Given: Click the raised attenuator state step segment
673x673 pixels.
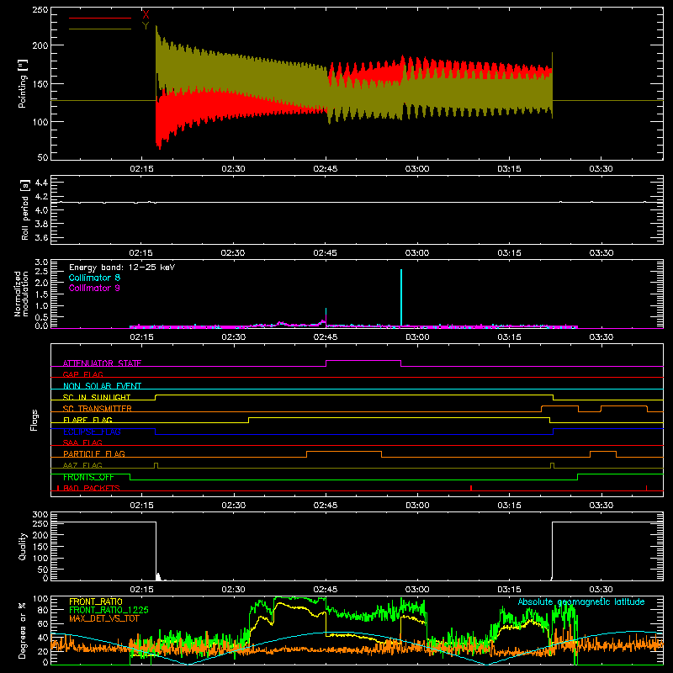Looking at the screenshot, I should pyautogui.click(x=363, y=361).
